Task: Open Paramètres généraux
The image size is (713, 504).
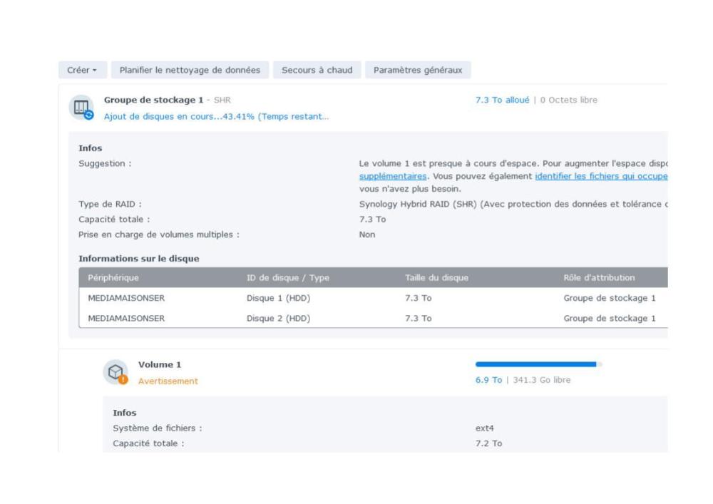Action: pyautogui.click(x=418, y=70)
